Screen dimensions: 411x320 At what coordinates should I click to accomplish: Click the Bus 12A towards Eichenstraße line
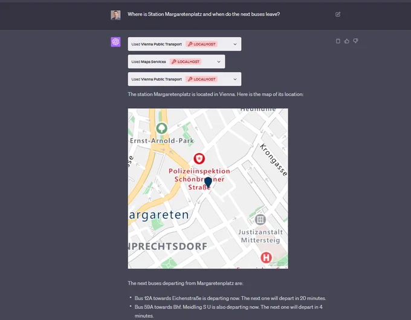[x=230, y=298]
